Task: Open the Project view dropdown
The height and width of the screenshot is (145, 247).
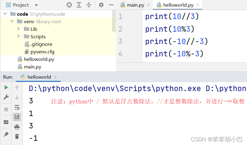Action: [36, 5]
